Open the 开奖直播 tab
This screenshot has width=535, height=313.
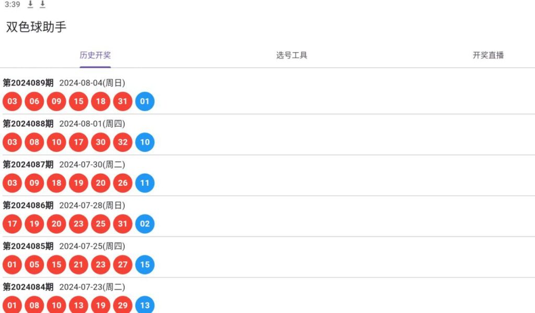[x=488, y=55]
